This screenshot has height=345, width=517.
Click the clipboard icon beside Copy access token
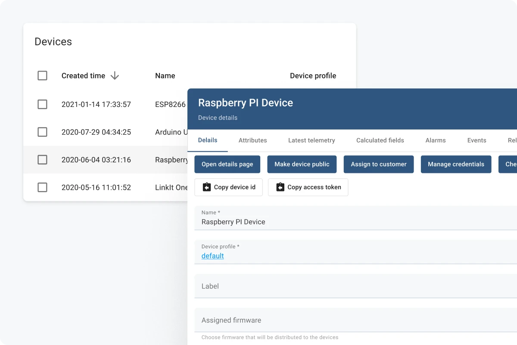(x=280, y=187)
